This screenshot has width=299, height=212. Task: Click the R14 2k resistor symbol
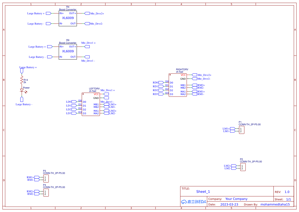pyautogui.click(x=22, y=80)
